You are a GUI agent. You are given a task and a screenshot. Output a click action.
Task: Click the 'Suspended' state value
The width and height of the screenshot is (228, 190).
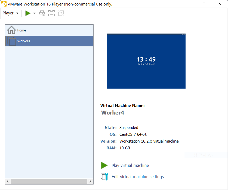pos(129,127)
